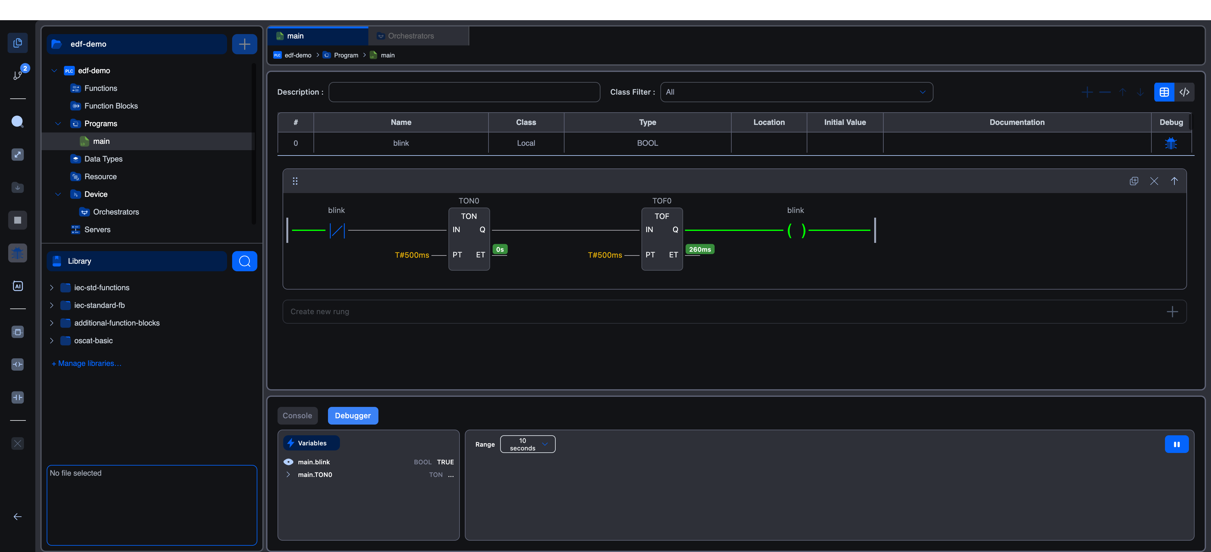Open the file explorer sidebar icon

[x=17, y=43]
